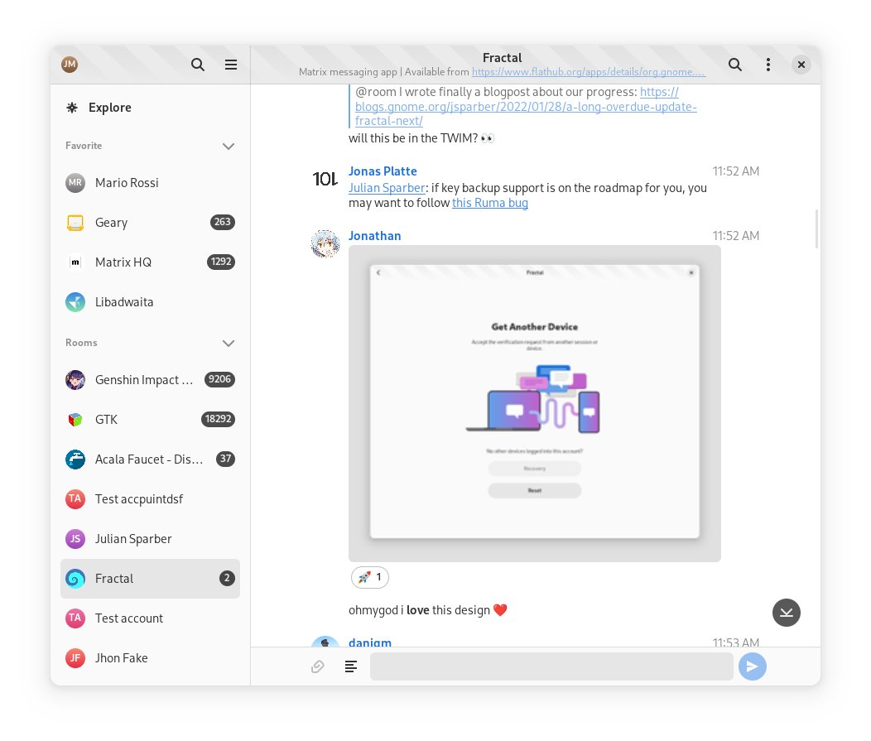Jump to latest message with scroll-down button
Image resolution: width=871 pixels, height=741 pixels.
(x=786, y=613)
